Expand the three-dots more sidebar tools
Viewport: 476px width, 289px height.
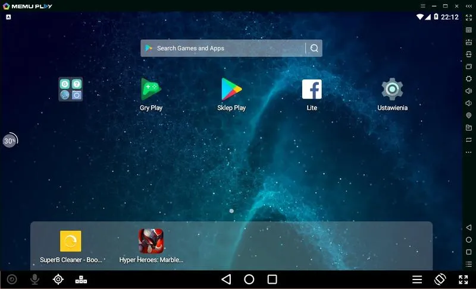(x=469, y=152)
